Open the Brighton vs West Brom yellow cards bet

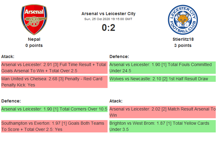point(162,126)
